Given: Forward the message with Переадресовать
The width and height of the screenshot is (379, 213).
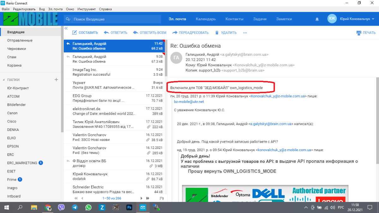Looking at the screenshot, I should point(190,33).
